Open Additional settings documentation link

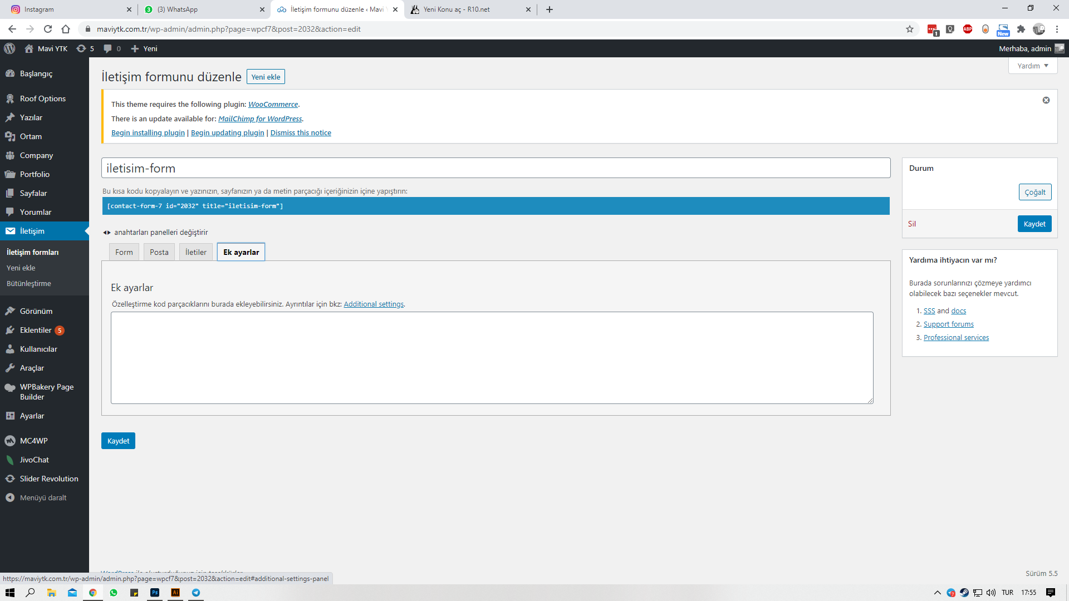point(374,304)
